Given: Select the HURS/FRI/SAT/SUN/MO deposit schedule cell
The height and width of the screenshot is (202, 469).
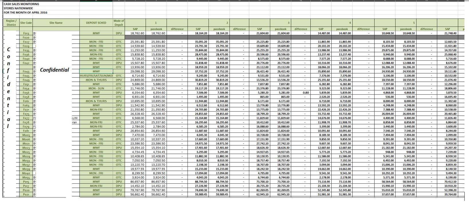Looking at the screenshot, I should click(x=96, y=76).
